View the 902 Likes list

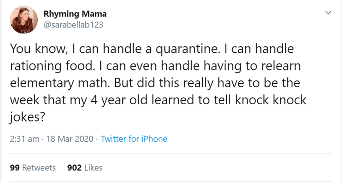tap(85, 168)
